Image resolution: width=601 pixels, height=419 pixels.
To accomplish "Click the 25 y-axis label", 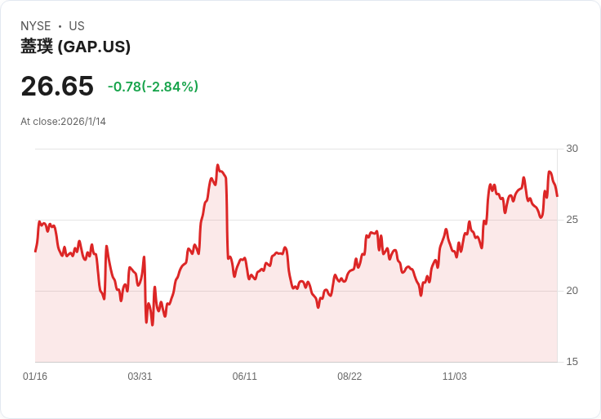I will click(572, 220).
